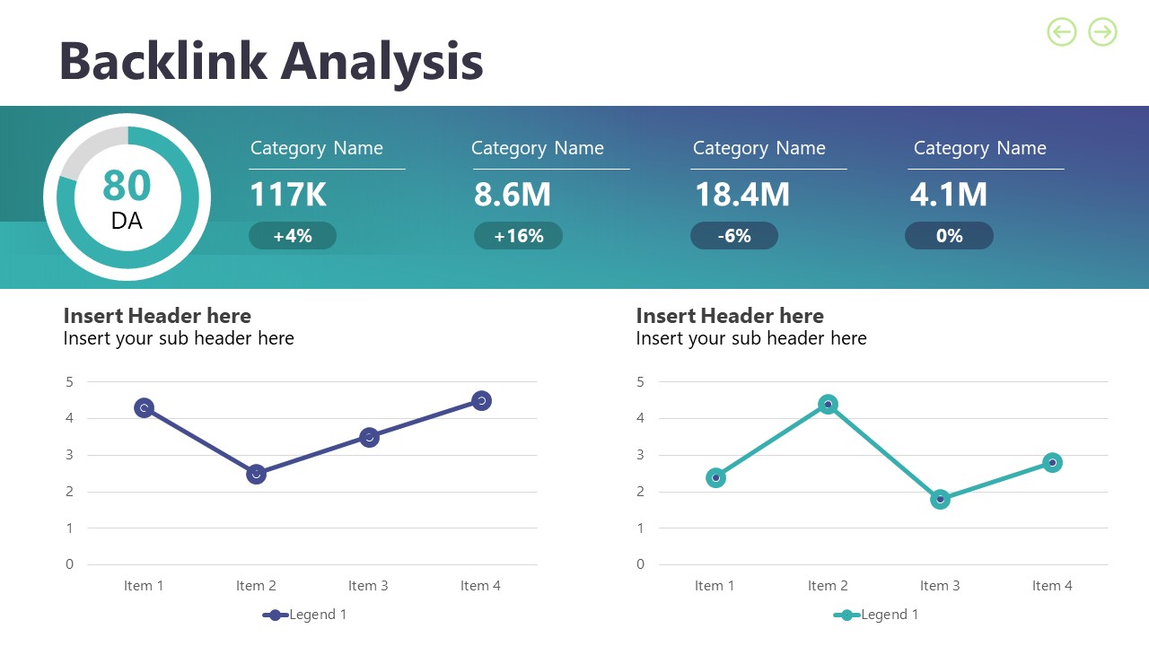This screenshot has height=646, width=1149.
Task: Select the Item 3 dip marker on right chart
Action: coord(940,500)
